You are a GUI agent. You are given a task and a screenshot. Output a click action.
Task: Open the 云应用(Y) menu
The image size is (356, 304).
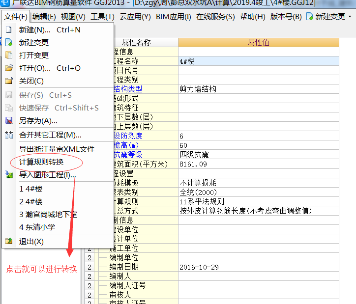click(135, 17)
